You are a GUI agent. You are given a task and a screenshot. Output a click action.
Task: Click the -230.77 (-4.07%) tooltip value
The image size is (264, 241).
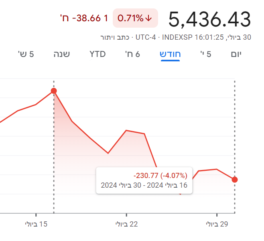160,176
